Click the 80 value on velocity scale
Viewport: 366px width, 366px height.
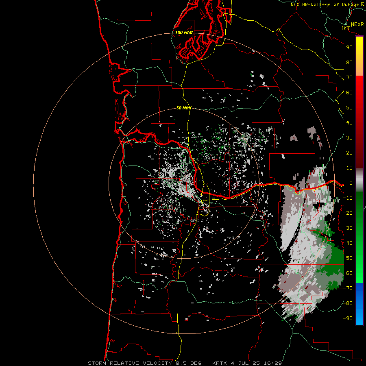click(x=349, y=62)
